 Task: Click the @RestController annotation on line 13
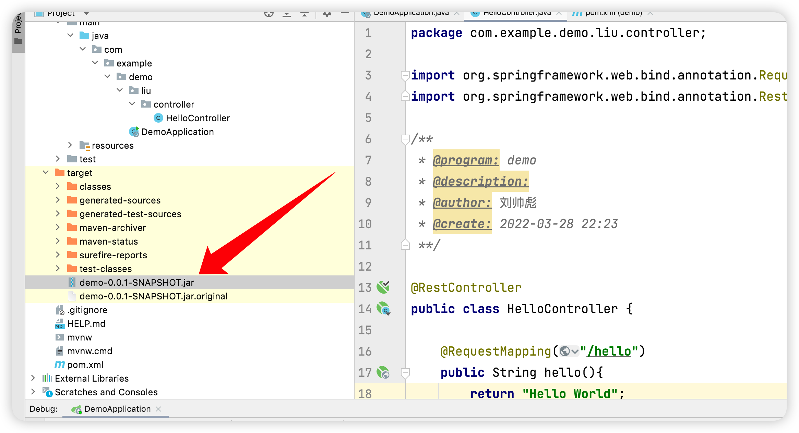(x=466, y=287)
